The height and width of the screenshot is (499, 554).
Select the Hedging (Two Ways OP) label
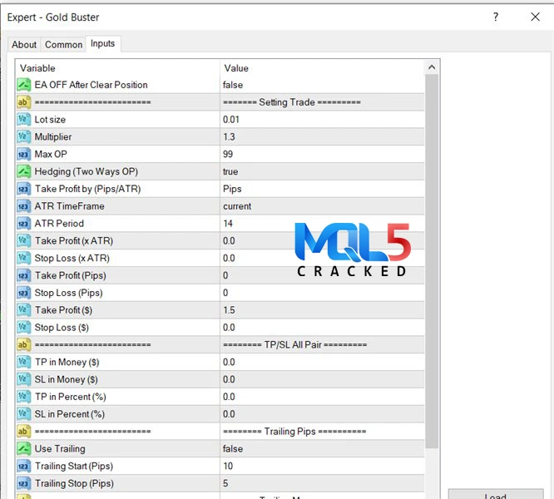(87, 171)
